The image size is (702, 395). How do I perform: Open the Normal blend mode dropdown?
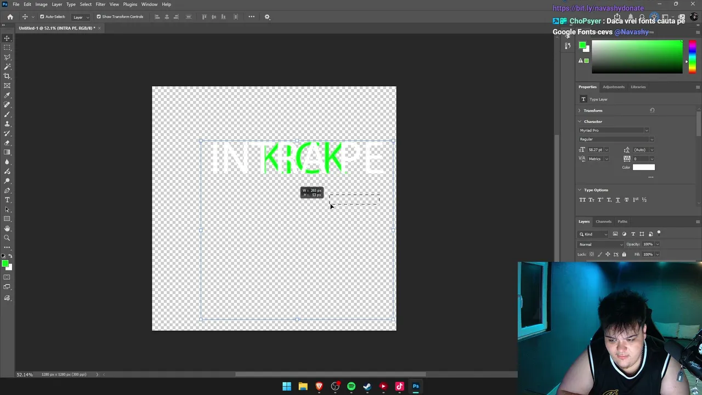tap(601, 244)
